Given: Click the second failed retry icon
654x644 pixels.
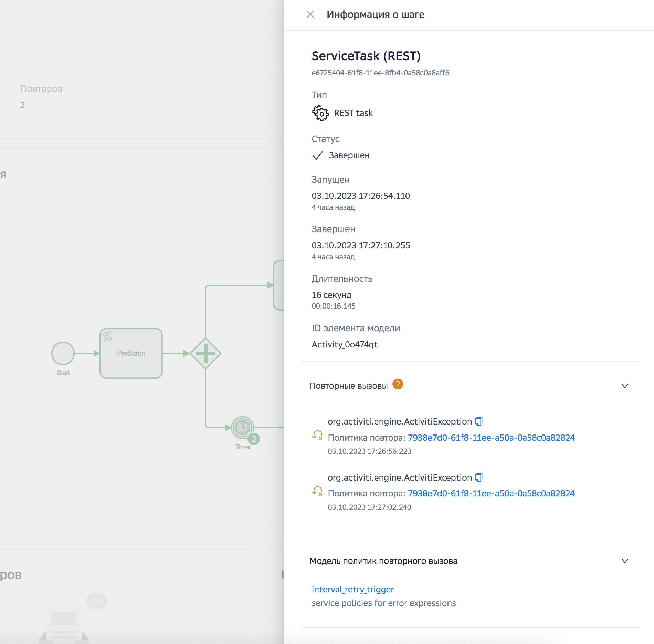Looking at the screenshot, I should 317,491.
